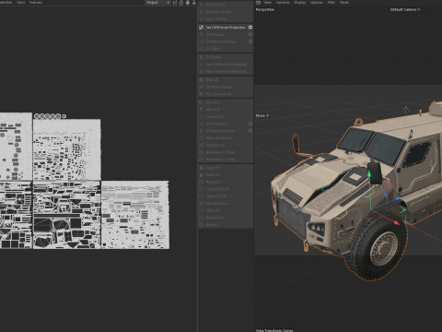Open options icon beside UV Rectangularize
The width and height of the screenshot is (442, 332).
pyautogui.click(x=250, y=131)
